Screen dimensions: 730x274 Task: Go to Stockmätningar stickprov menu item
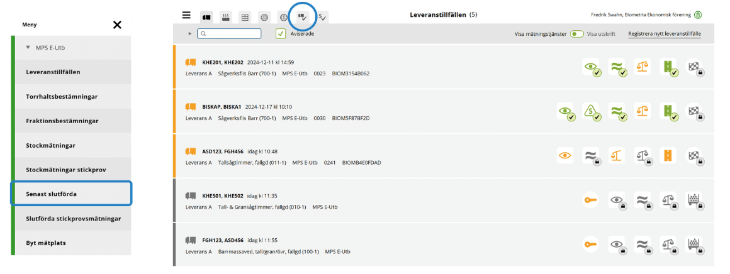(x=73, y=170)
